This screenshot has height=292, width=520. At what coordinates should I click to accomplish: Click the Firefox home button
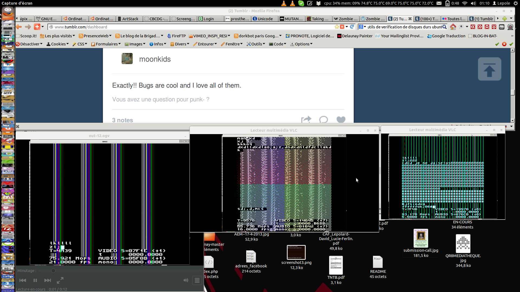click(x=453, y=27)
